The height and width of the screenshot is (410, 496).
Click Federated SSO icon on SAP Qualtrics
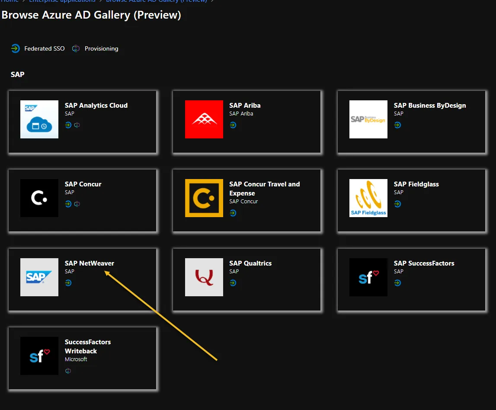pyautogui.click(x=233, y=283)
